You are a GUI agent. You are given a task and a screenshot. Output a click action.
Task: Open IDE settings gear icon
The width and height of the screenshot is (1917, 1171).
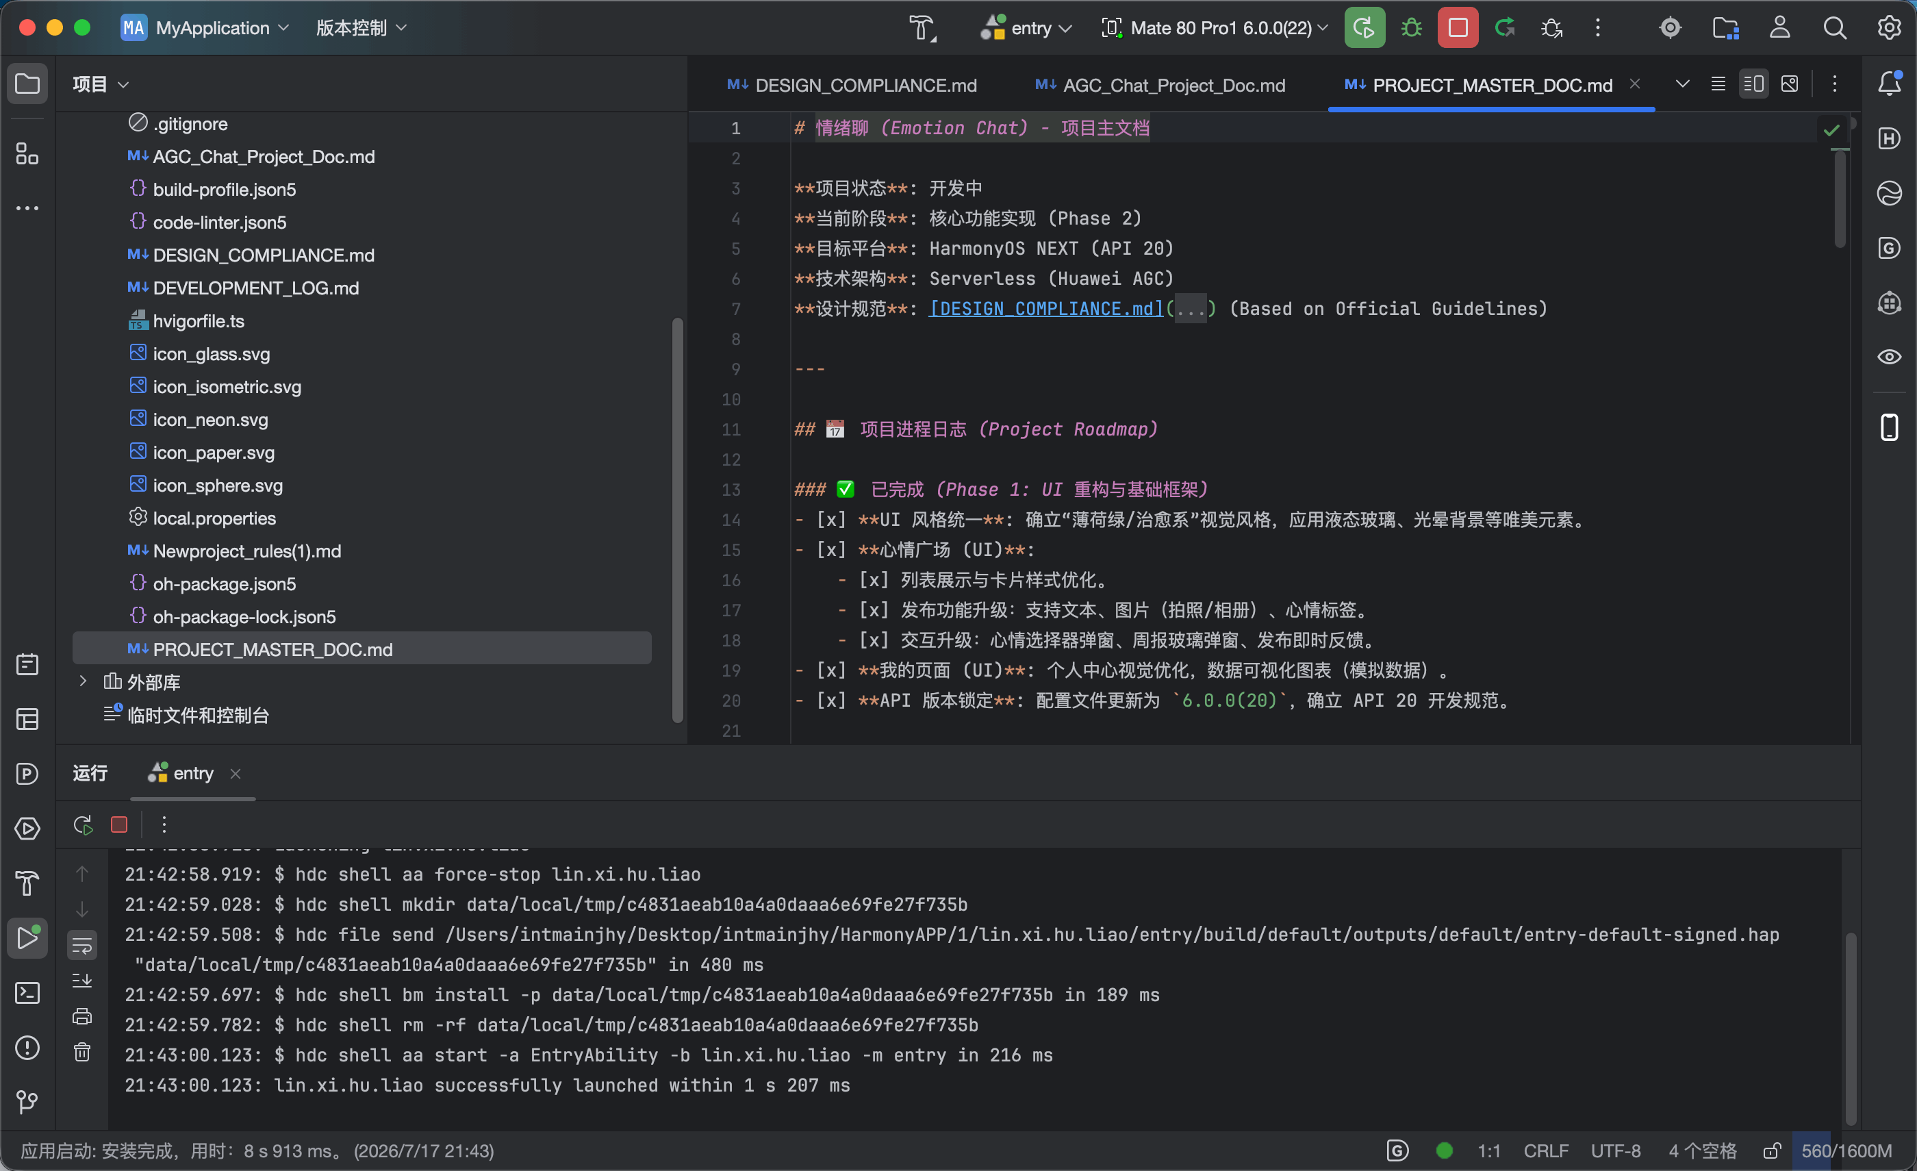coord(1889,28)
